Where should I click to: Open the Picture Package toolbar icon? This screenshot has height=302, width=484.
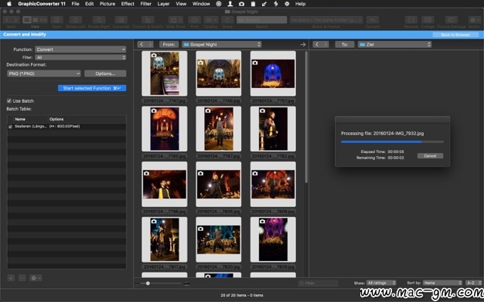click(451, 20)
